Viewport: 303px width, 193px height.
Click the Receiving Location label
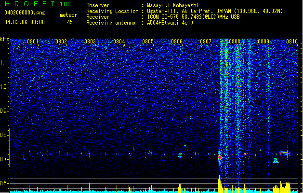(112, 11)
